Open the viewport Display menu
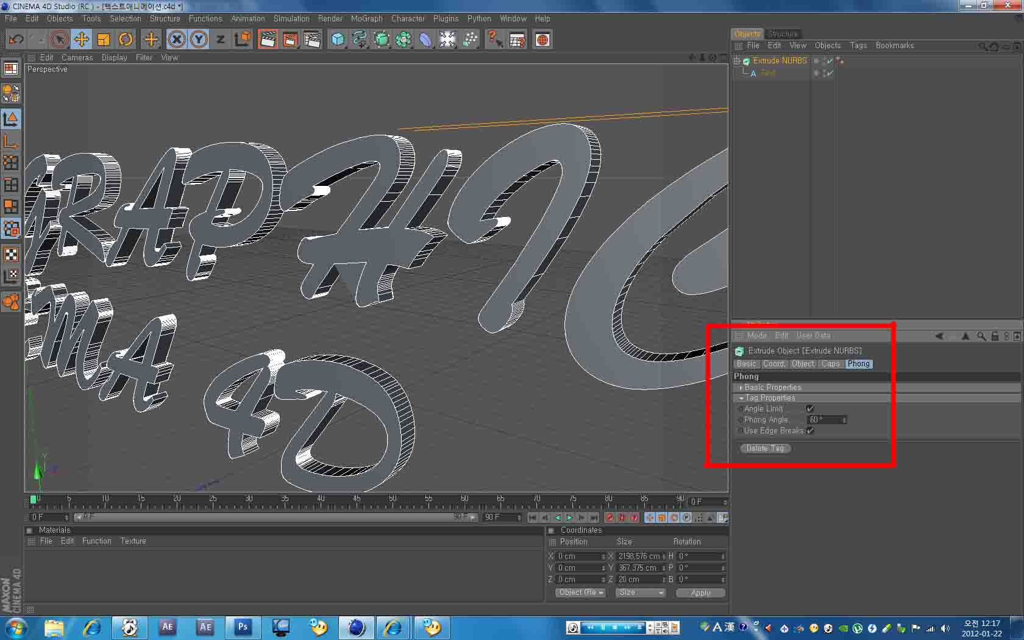The image size is (1024, 640). (114, 58)
